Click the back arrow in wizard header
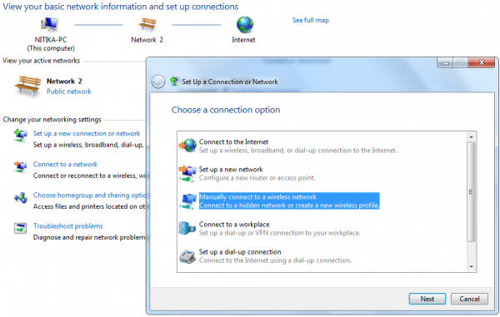Screen dimensions: 500x317 [158, 82]
